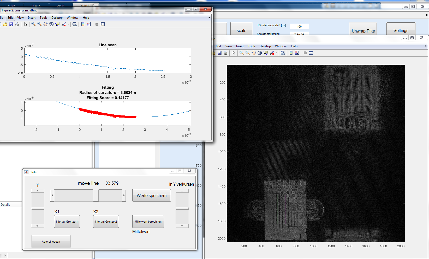Select Zoom Out tool in image figure toolbar
The width and height of the screenshot is (429, 259).
click(248, 53)
